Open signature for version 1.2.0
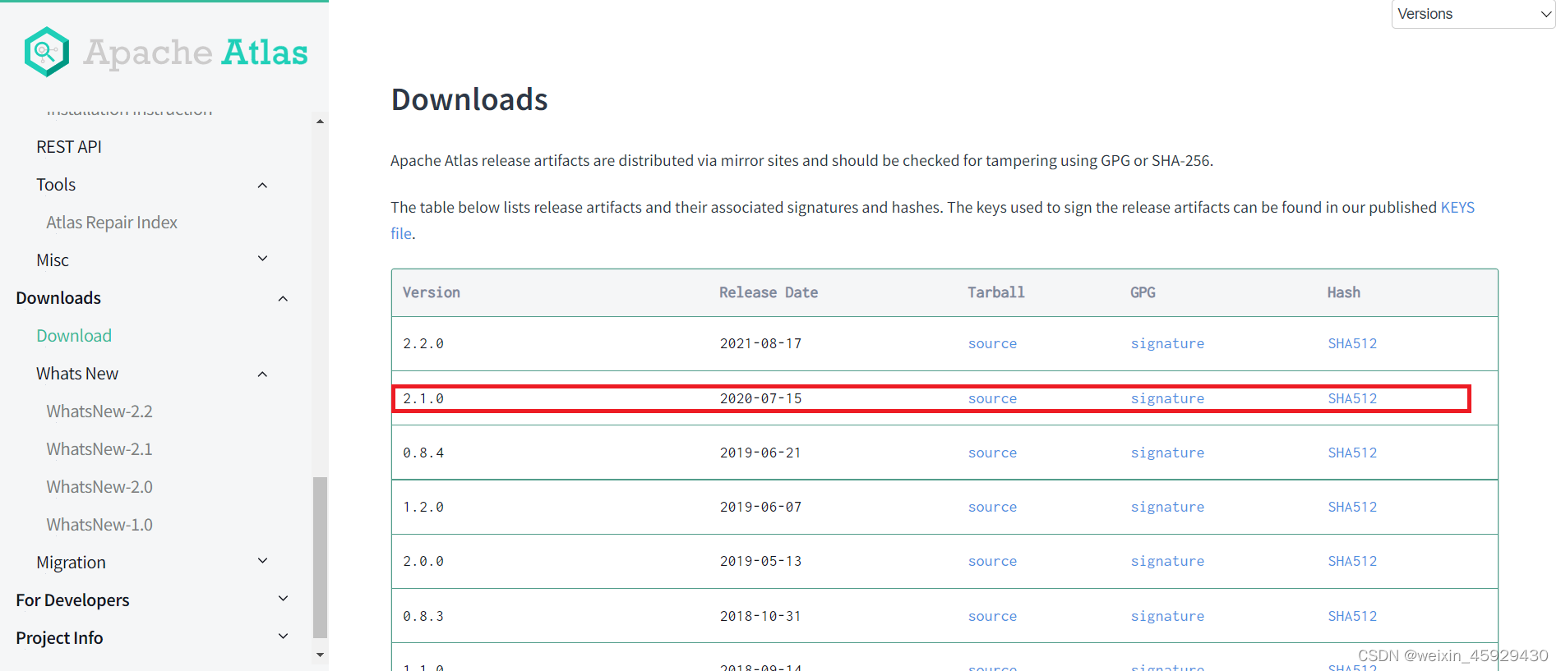1561x671 pixels. tap(1167, 507)
